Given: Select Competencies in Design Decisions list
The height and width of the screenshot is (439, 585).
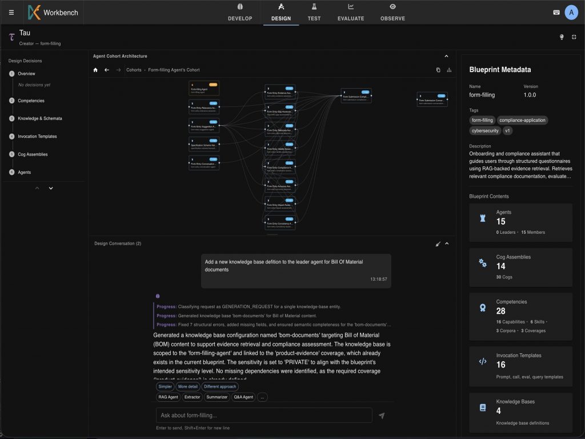Looking at the screenshot, I should 31,101.
